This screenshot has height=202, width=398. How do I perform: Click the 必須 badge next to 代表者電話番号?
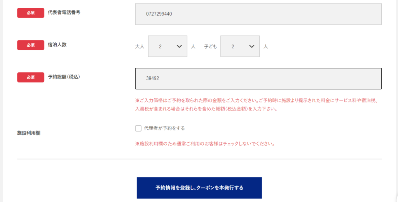[x=31, y=13]
